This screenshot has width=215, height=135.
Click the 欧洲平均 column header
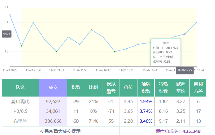181,87
